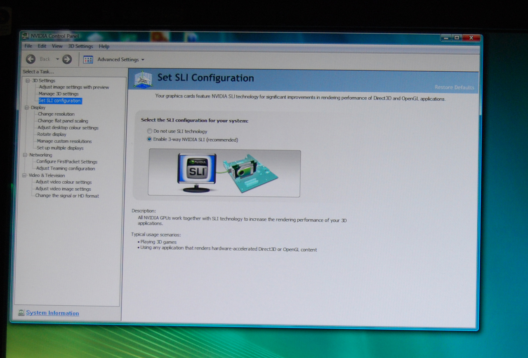528x358 pixels.
Task: Click the Forward arrow button
Action: 67,59
